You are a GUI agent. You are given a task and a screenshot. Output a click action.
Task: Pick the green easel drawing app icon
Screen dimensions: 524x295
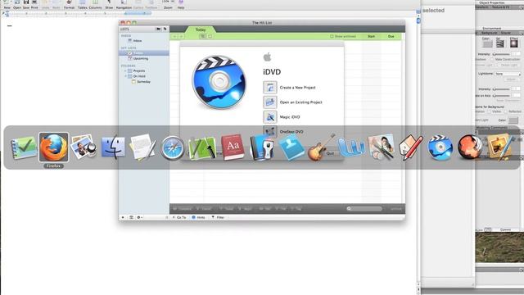[x=202, y=147]
